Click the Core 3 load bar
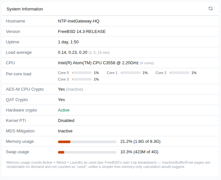Viewport: 221px width, 180px height. click(x=82, y=79)
